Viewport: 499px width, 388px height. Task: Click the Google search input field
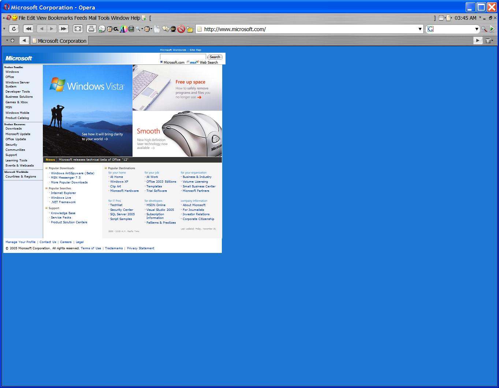453,29
